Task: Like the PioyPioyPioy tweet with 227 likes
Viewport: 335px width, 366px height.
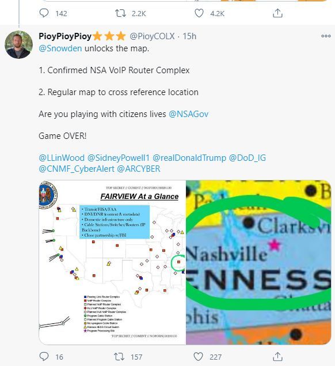Action: click(198, 357)
